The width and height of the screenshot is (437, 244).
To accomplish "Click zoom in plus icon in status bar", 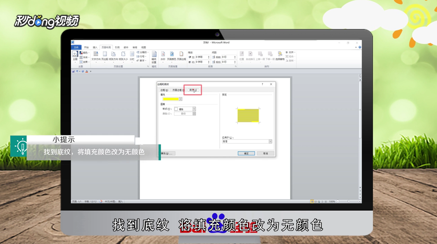I will click(x=360, y=201).
